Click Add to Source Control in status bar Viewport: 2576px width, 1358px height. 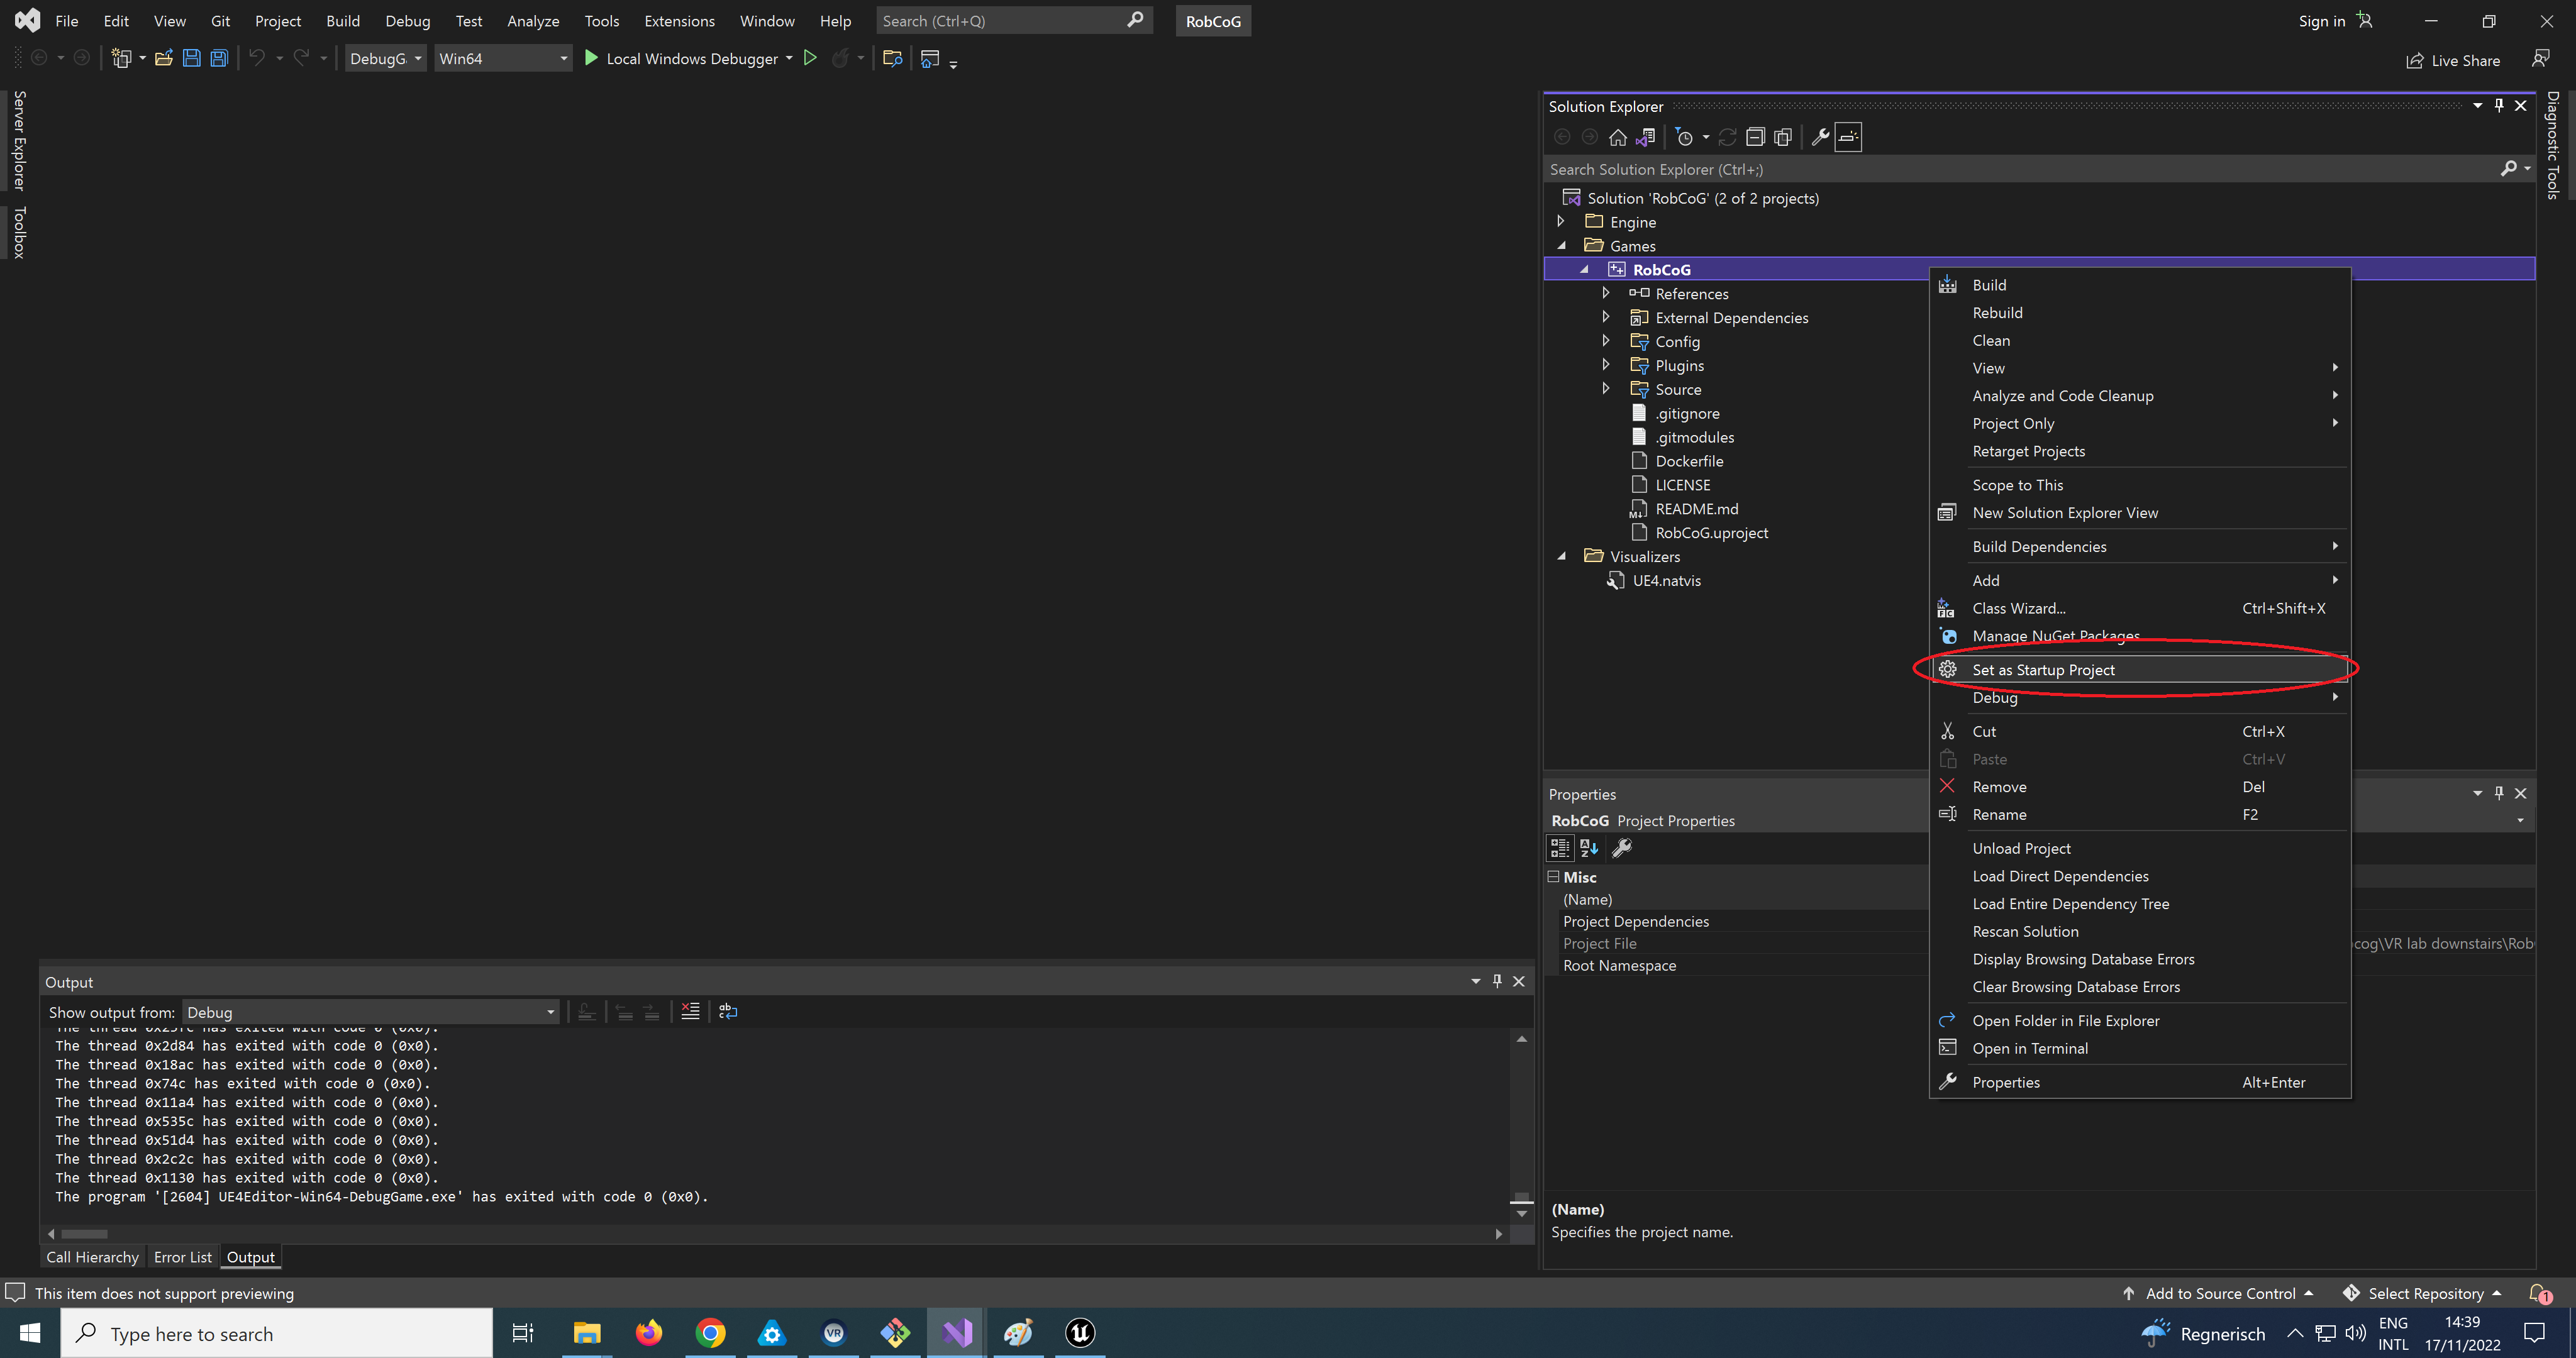pos(2219,1293)
